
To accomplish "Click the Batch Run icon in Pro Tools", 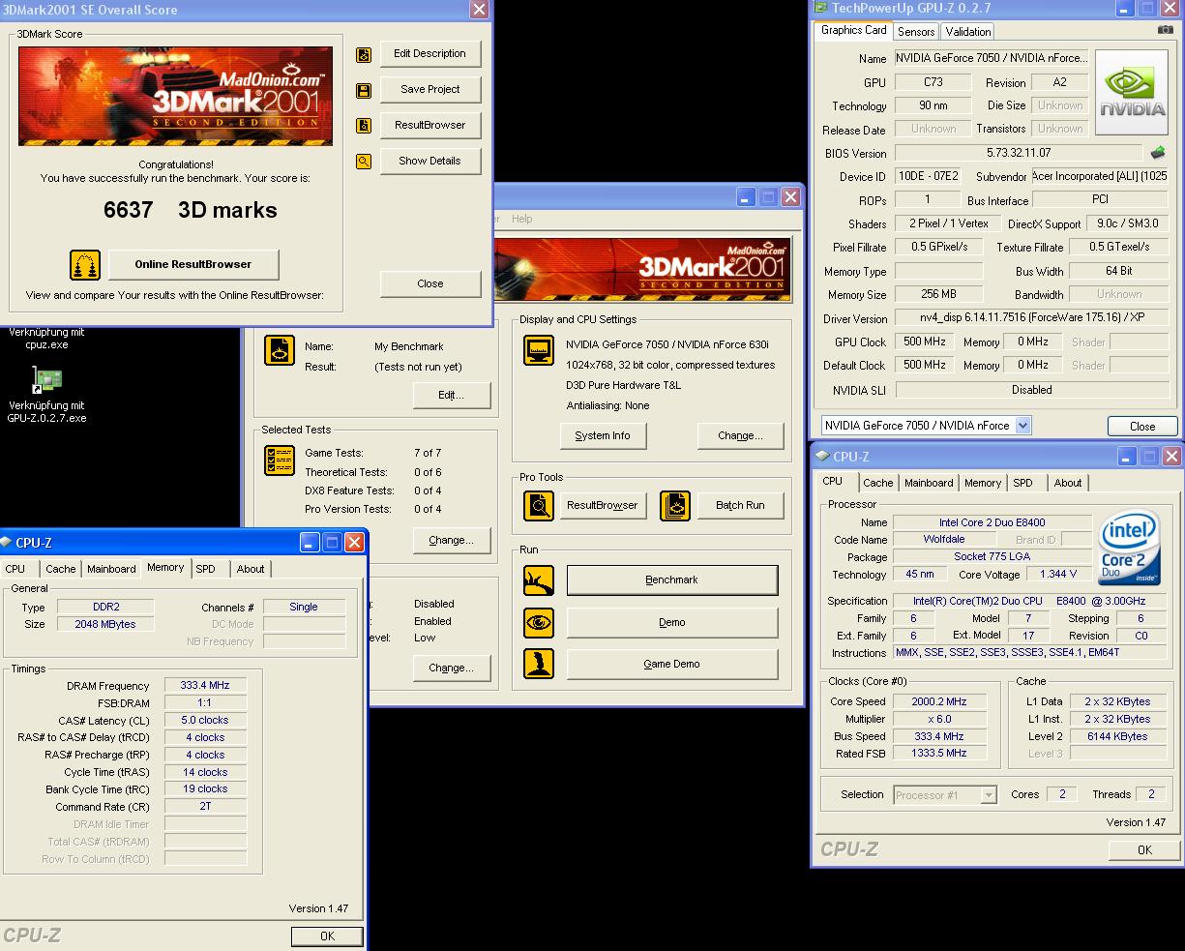I will (x=675, y=506).
